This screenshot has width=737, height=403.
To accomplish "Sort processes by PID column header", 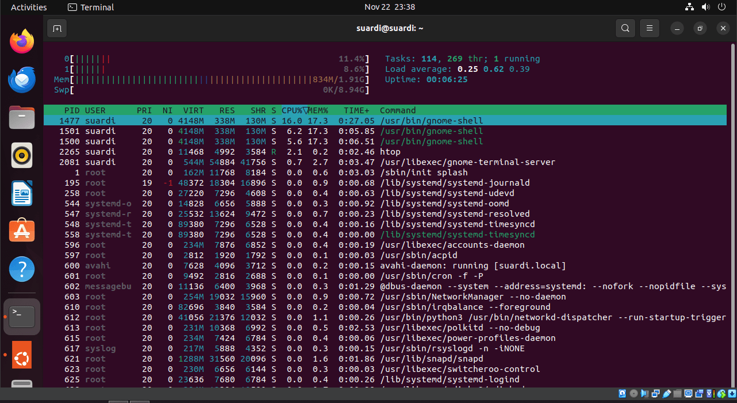I will click(72, 110).
